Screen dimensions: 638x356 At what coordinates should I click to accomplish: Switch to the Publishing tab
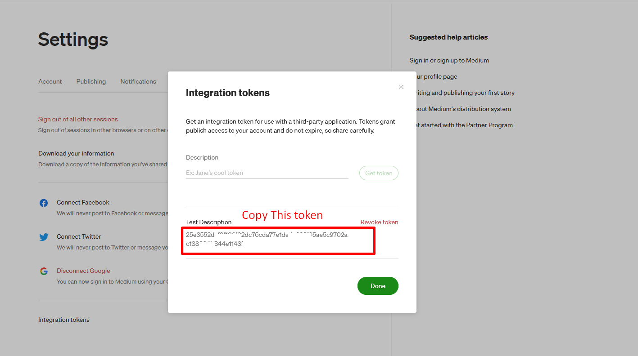pos(91,81)
